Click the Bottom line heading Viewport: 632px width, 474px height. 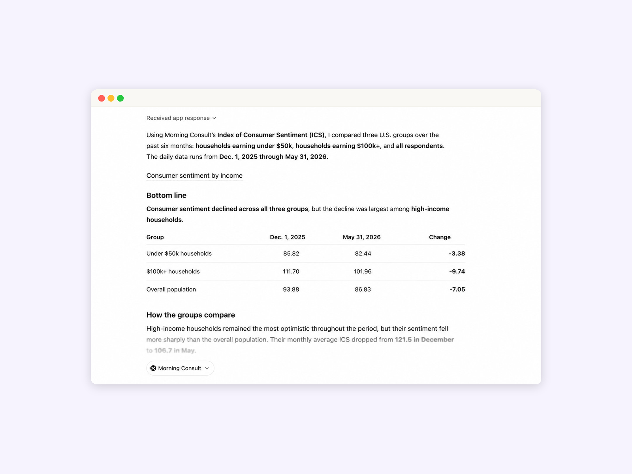(166, 196)
